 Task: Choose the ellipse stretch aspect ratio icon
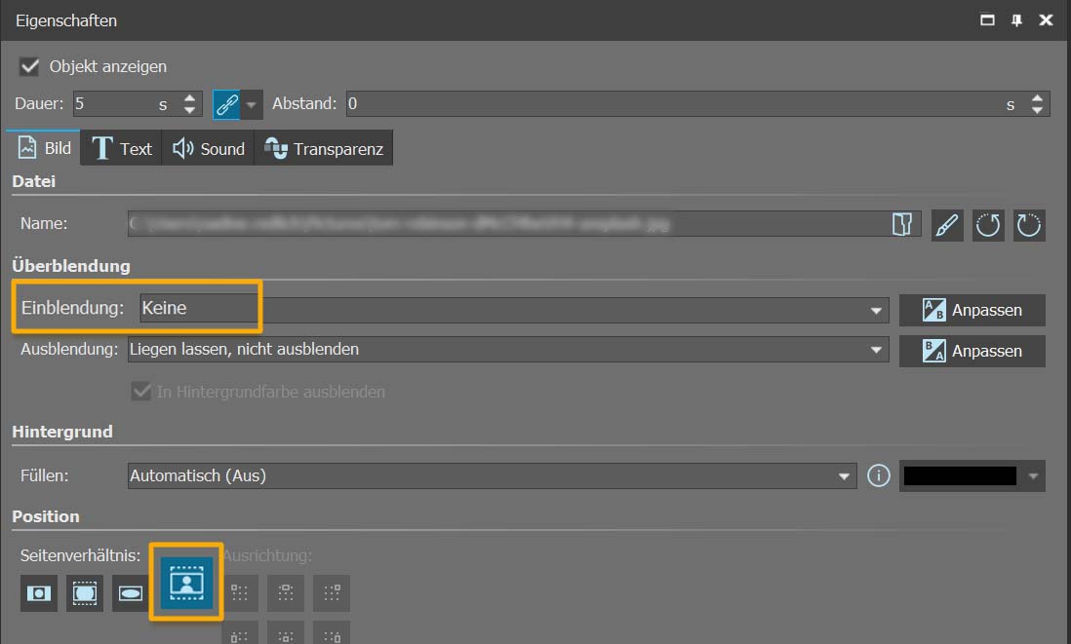[x=129, y=592]
